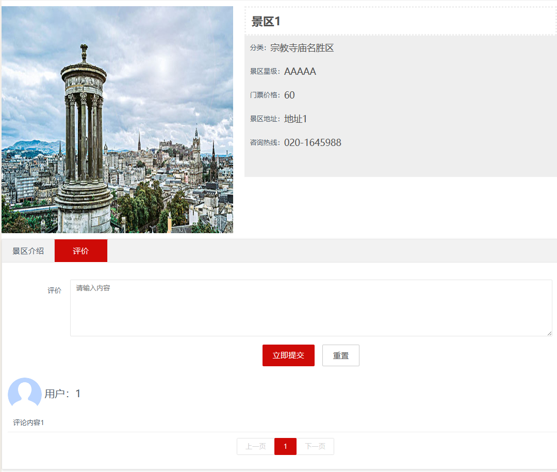Click the scenic spot photo thumbnail

[118, 119]
